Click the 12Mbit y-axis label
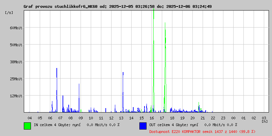 (16, 96)
